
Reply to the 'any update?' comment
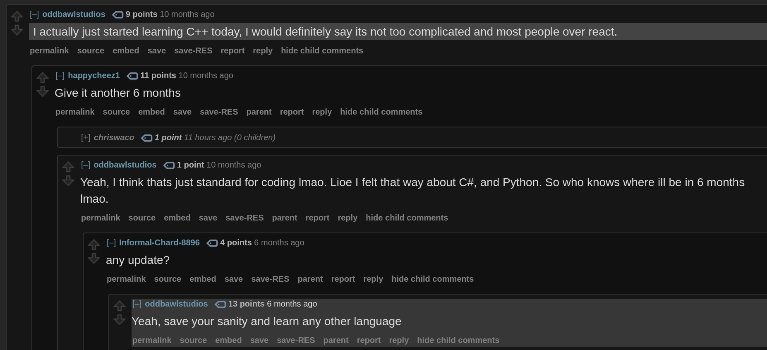coord(373,279)
